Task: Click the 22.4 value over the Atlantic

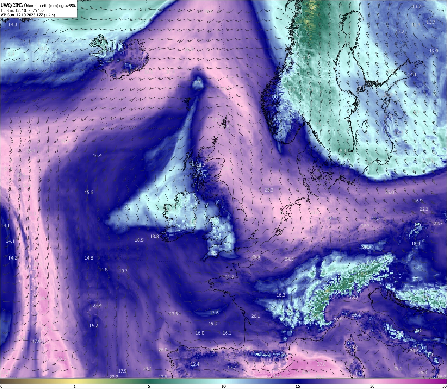Action: point(97,306)
